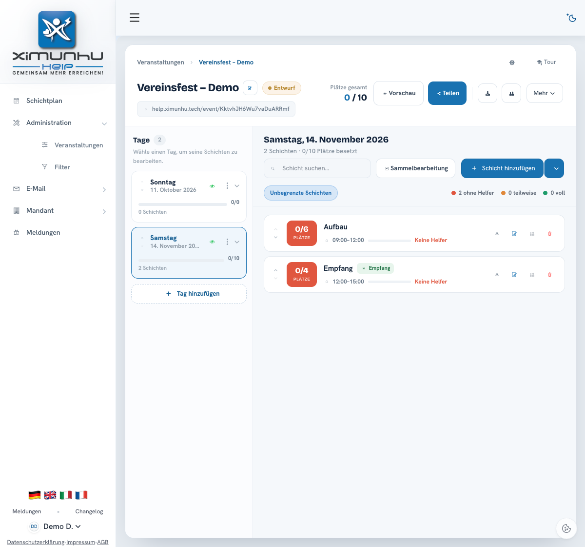Switch language to German flag

point(35,495)
